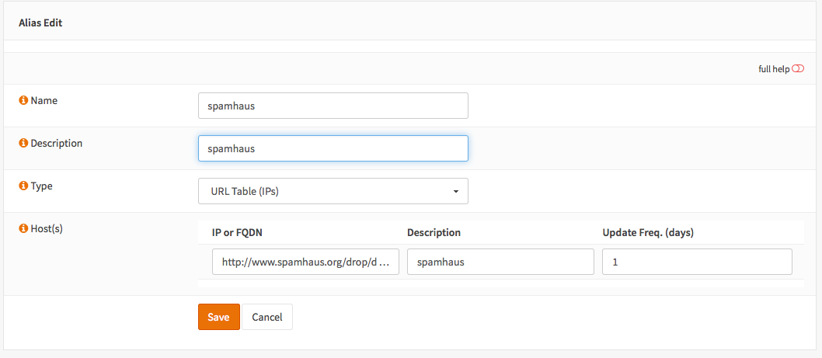Click the Cancel button
Image resolution: width=822 pixels, height=358 pixels.
pyautogui.click(x=266, y=317)
